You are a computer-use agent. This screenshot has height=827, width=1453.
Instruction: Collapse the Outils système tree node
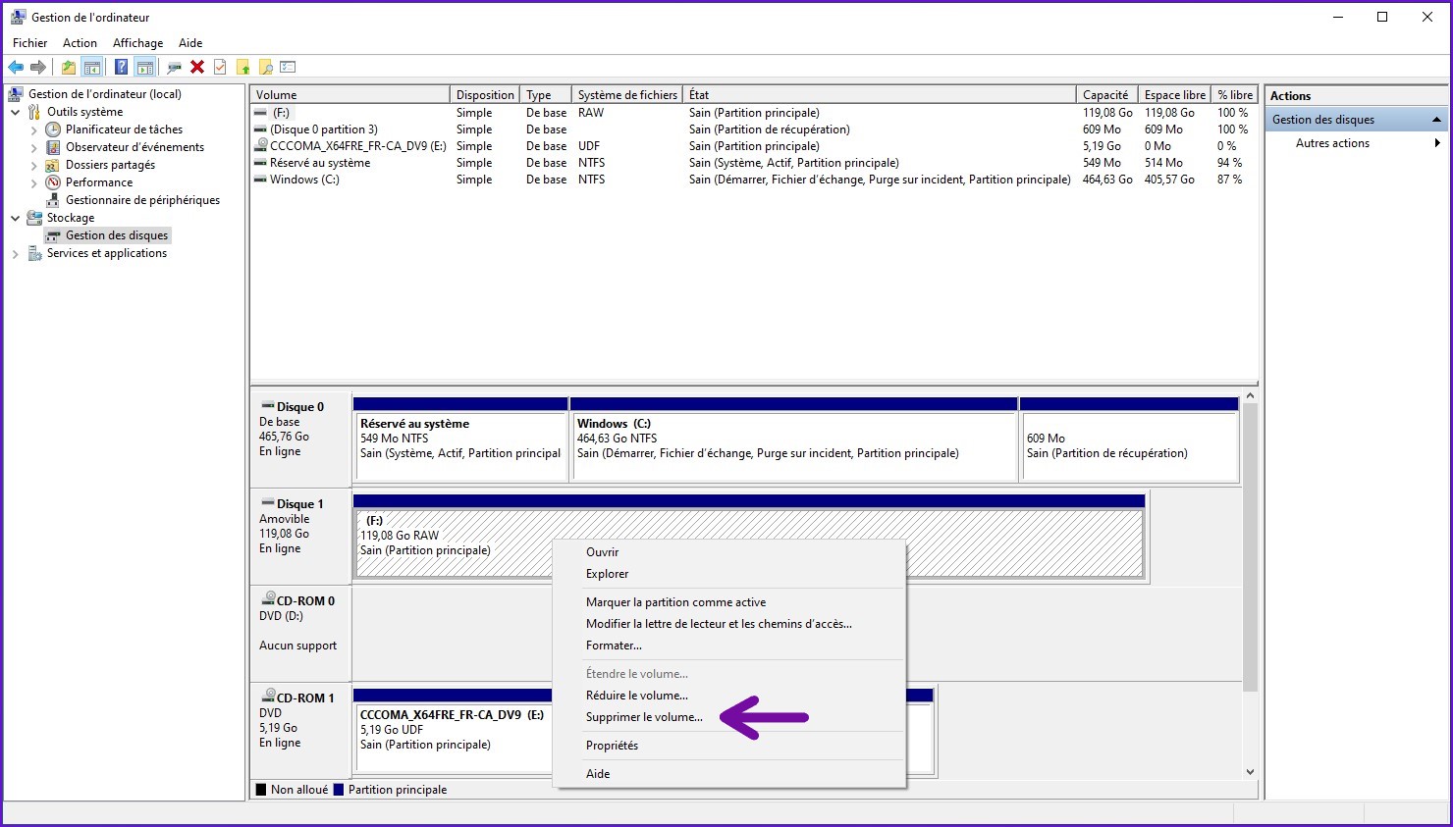(16, 112)
